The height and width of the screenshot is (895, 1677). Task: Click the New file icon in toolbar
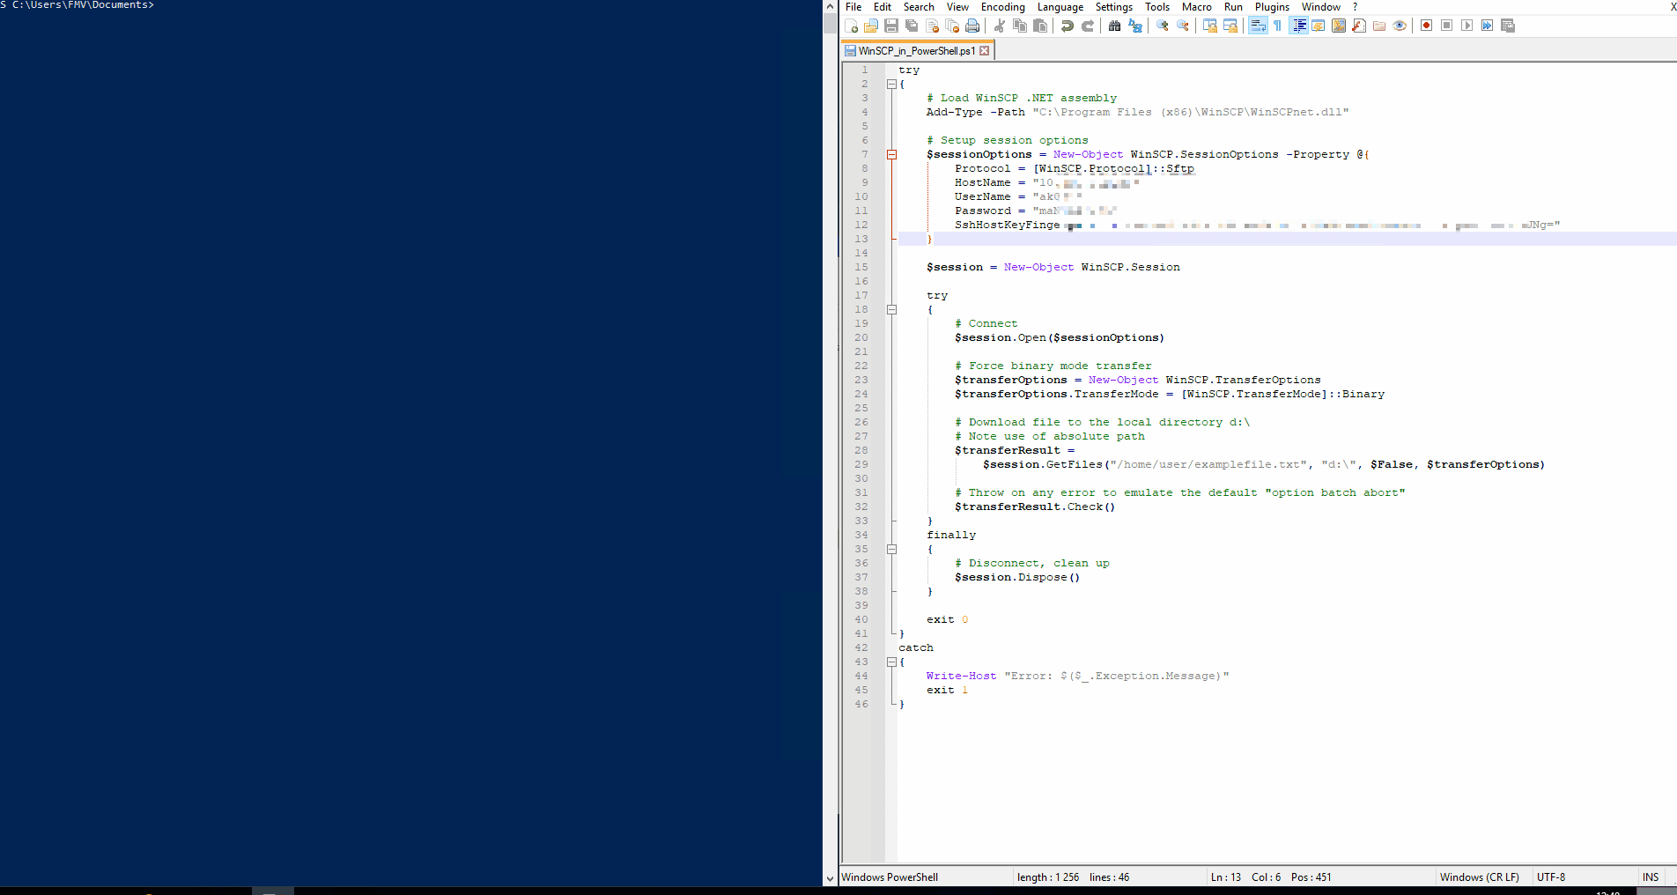(x=851, y=26)
